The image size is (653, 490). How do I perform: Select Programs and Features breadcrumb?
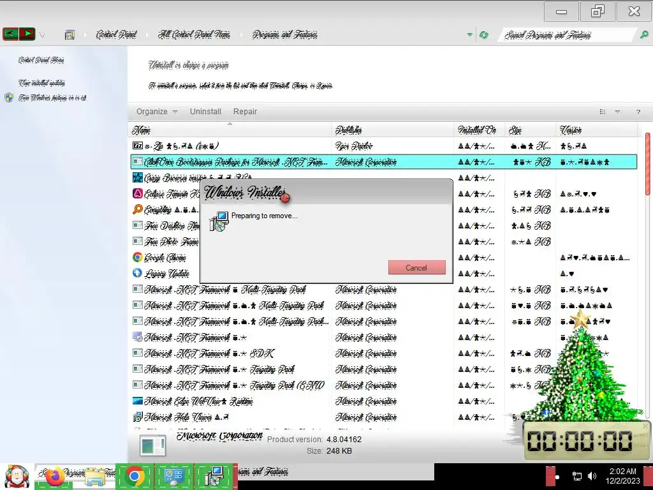click(285, 34)
